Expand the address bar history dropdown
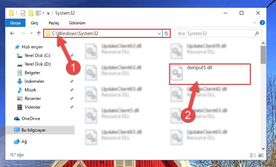 coord(159,33)
